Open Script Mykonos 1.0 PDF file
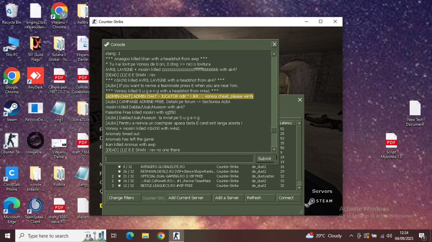Screen dimensions: 432x242 (x=391, y=142)
